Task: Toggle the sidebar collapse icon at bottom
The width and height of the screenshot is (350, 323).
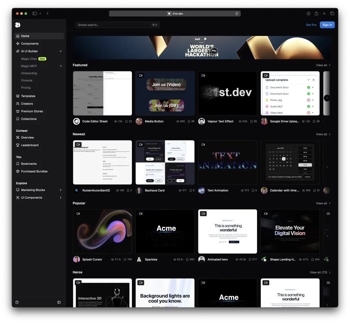Action: pos(59,302)
